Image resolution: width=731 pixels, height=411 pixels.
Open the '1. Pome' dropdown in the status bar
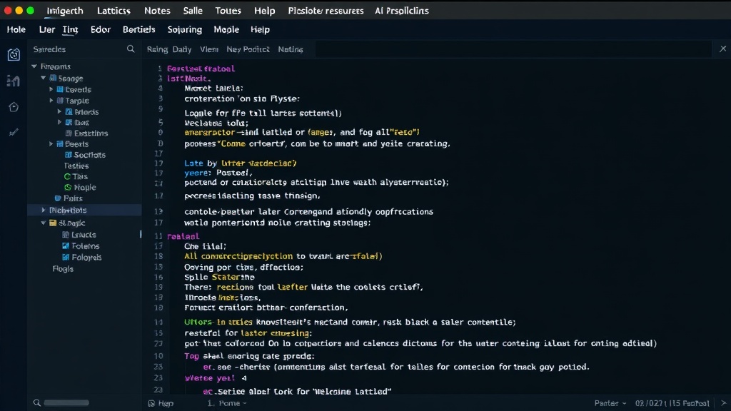(x=227, y=403)
